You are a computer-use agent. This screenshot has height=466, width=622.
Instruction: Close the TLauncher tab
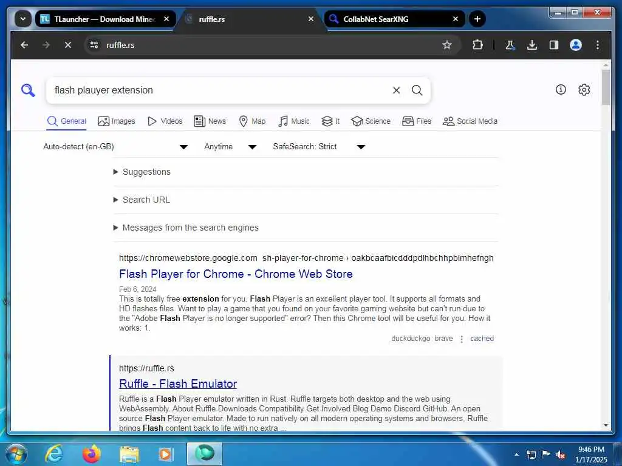pos(166,19)
